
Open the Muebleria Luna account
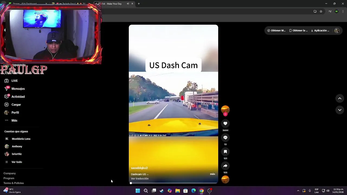18,139
